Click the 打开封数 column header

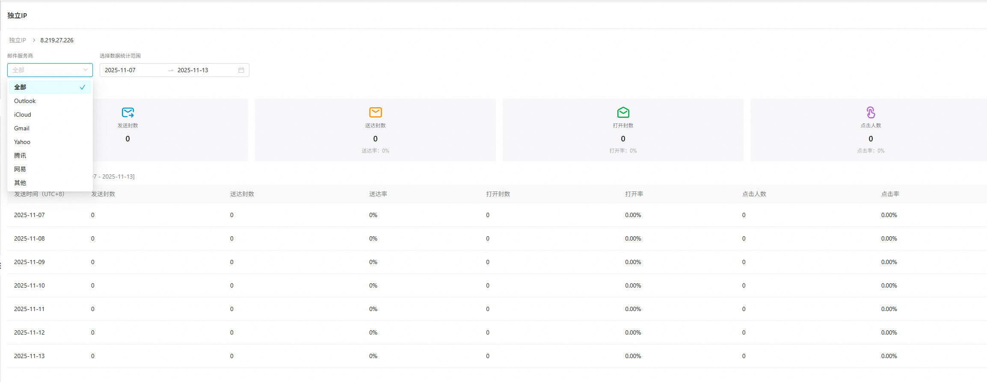[x=498, y=194]
